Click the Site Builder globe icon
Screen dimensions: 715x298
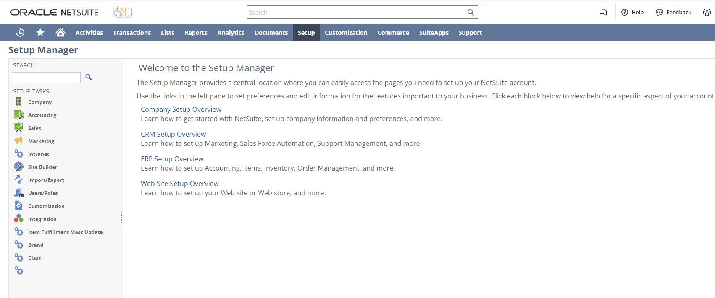point(19,166)
